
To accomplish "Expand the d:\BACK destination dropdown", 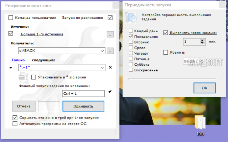I will click(x=102, y=51).
